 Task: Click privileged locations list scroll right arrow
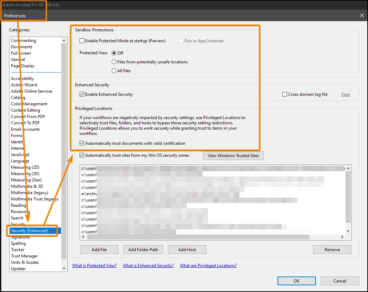pyautogui.click(x=342, y=237)
